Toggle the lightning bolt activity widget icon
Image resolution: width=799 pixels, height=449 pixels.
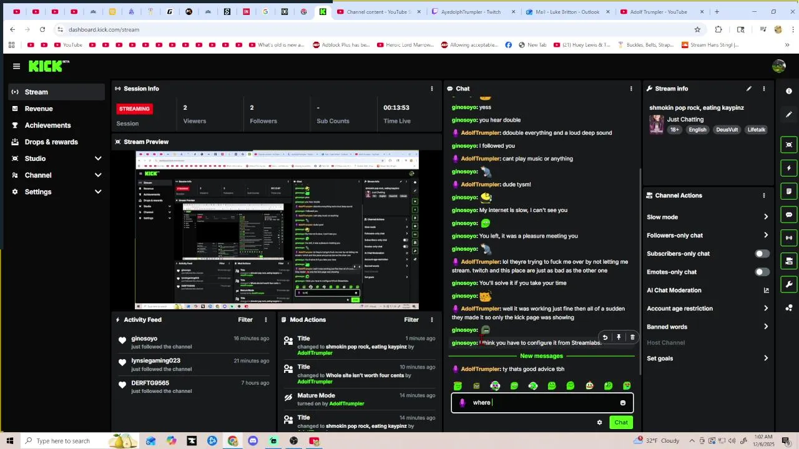tap(789, 168)
